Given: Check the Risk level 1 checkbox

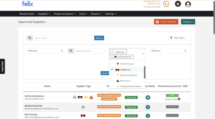Looking at the screenshot, I should tap(112, 81).
